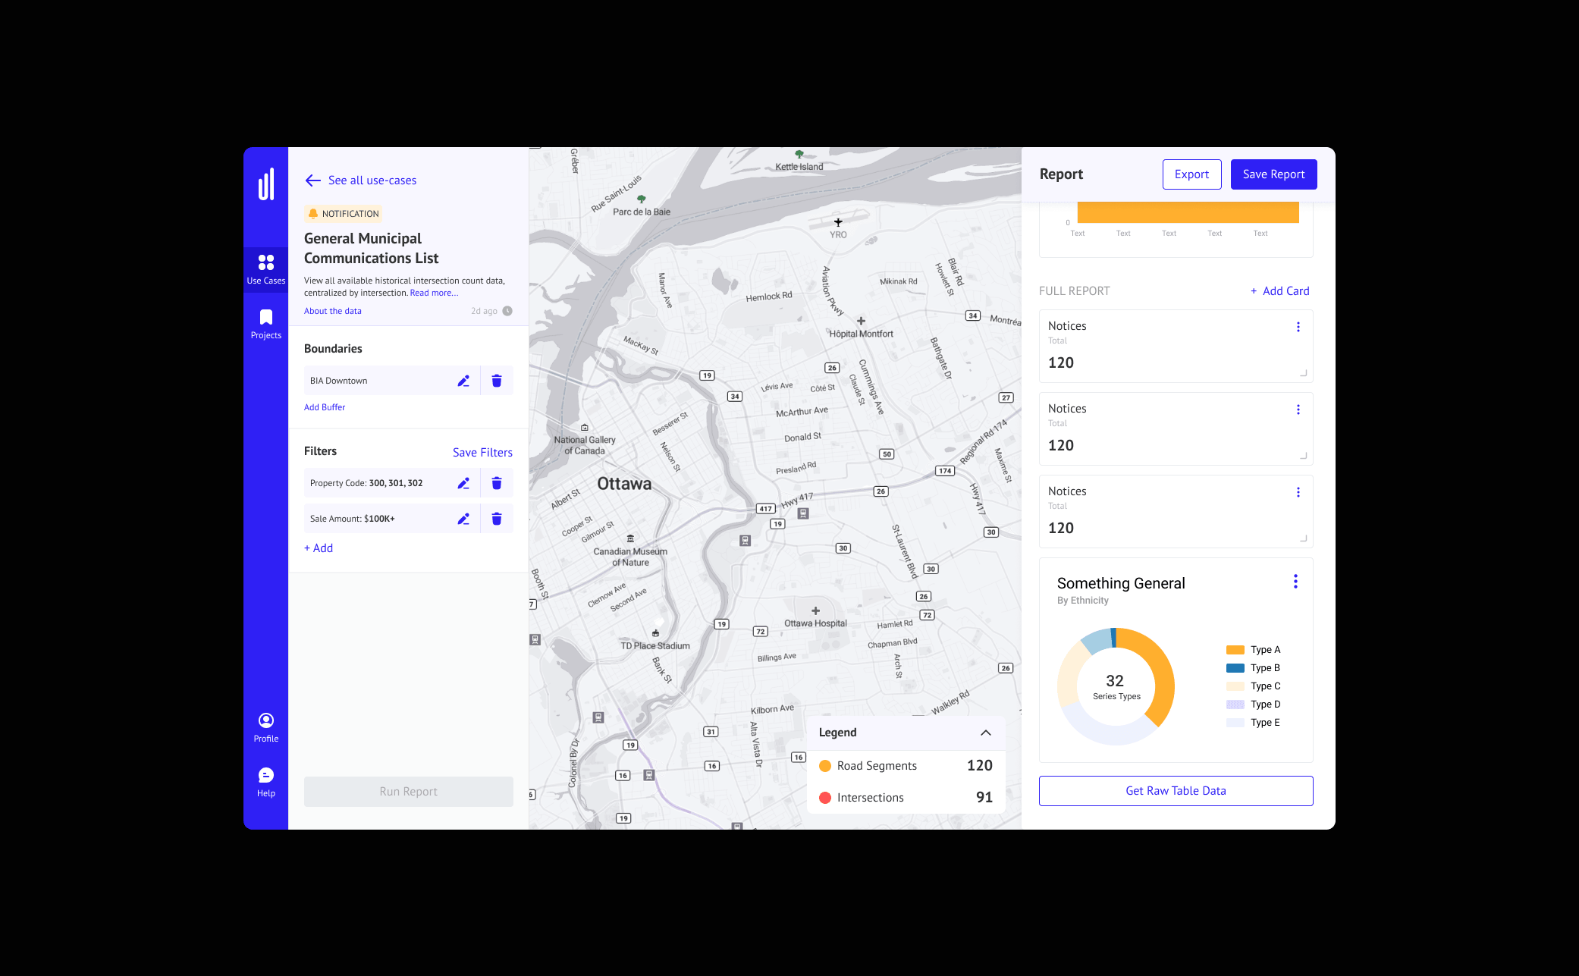Edit the BIA Downtown boundary
This screenshot has width=1579, height=976.
click(x=463, y=381)
